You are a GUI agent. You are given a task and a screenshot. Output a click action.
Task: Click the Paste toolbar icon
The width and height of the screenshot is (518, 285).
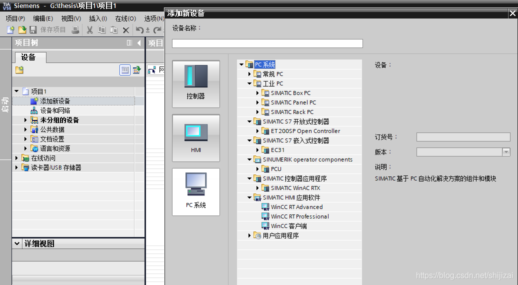(x=113, y=30)
